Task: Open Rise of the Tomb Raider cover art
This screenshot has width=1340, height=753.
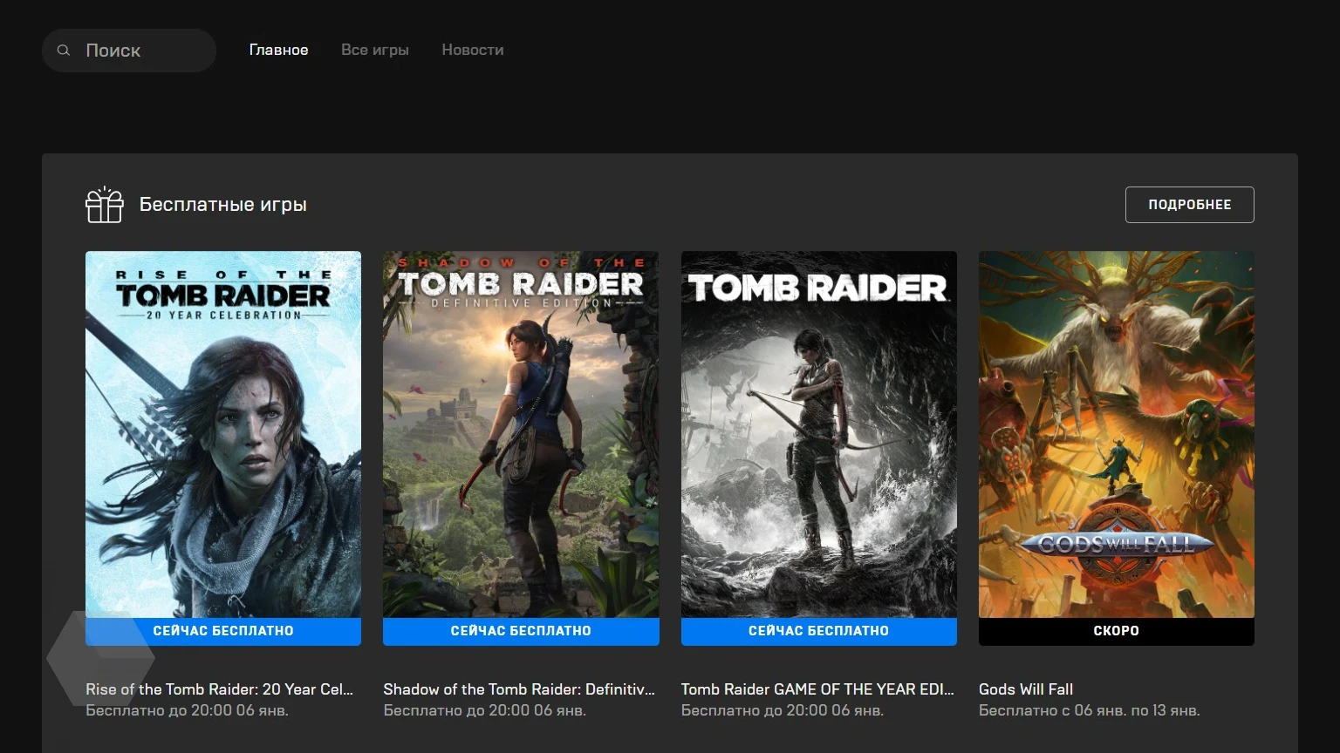Action: [223, 435]
